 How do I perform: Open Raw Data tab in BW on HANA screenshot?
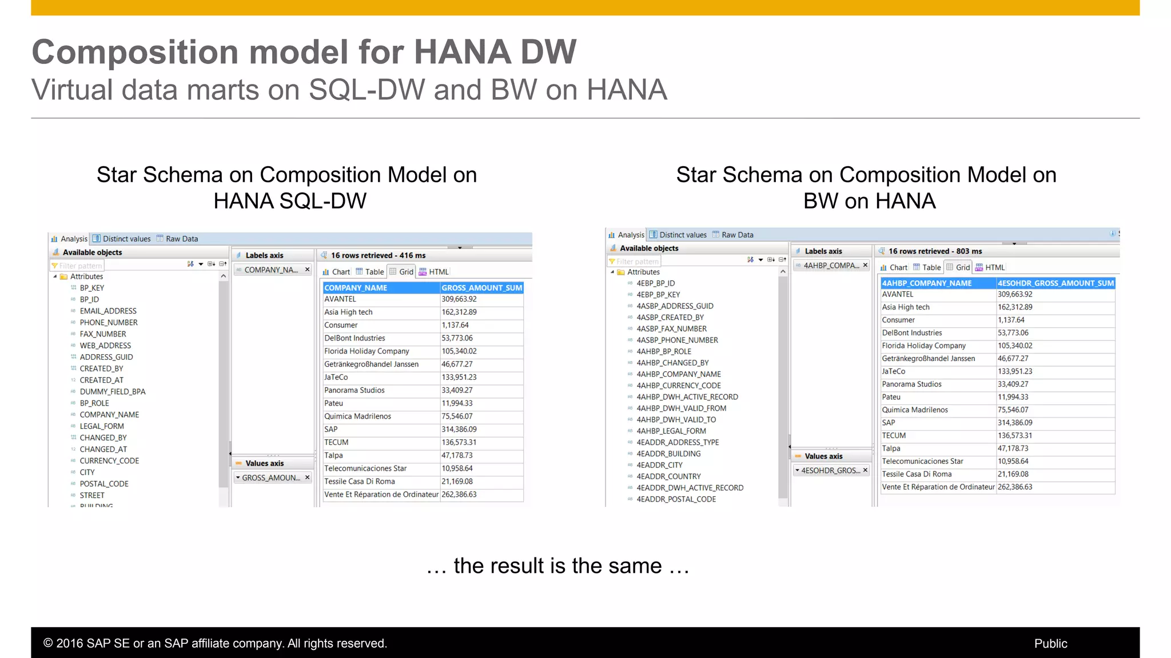tap(733, 235)
